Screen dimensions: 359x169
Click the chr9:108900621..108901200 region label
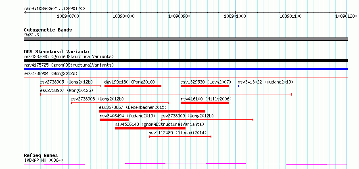pos(54,8)
